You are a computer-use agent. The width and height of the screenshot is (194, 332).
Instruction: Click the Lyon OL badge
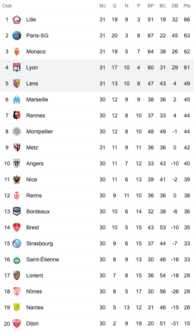[x=16, y=67]
